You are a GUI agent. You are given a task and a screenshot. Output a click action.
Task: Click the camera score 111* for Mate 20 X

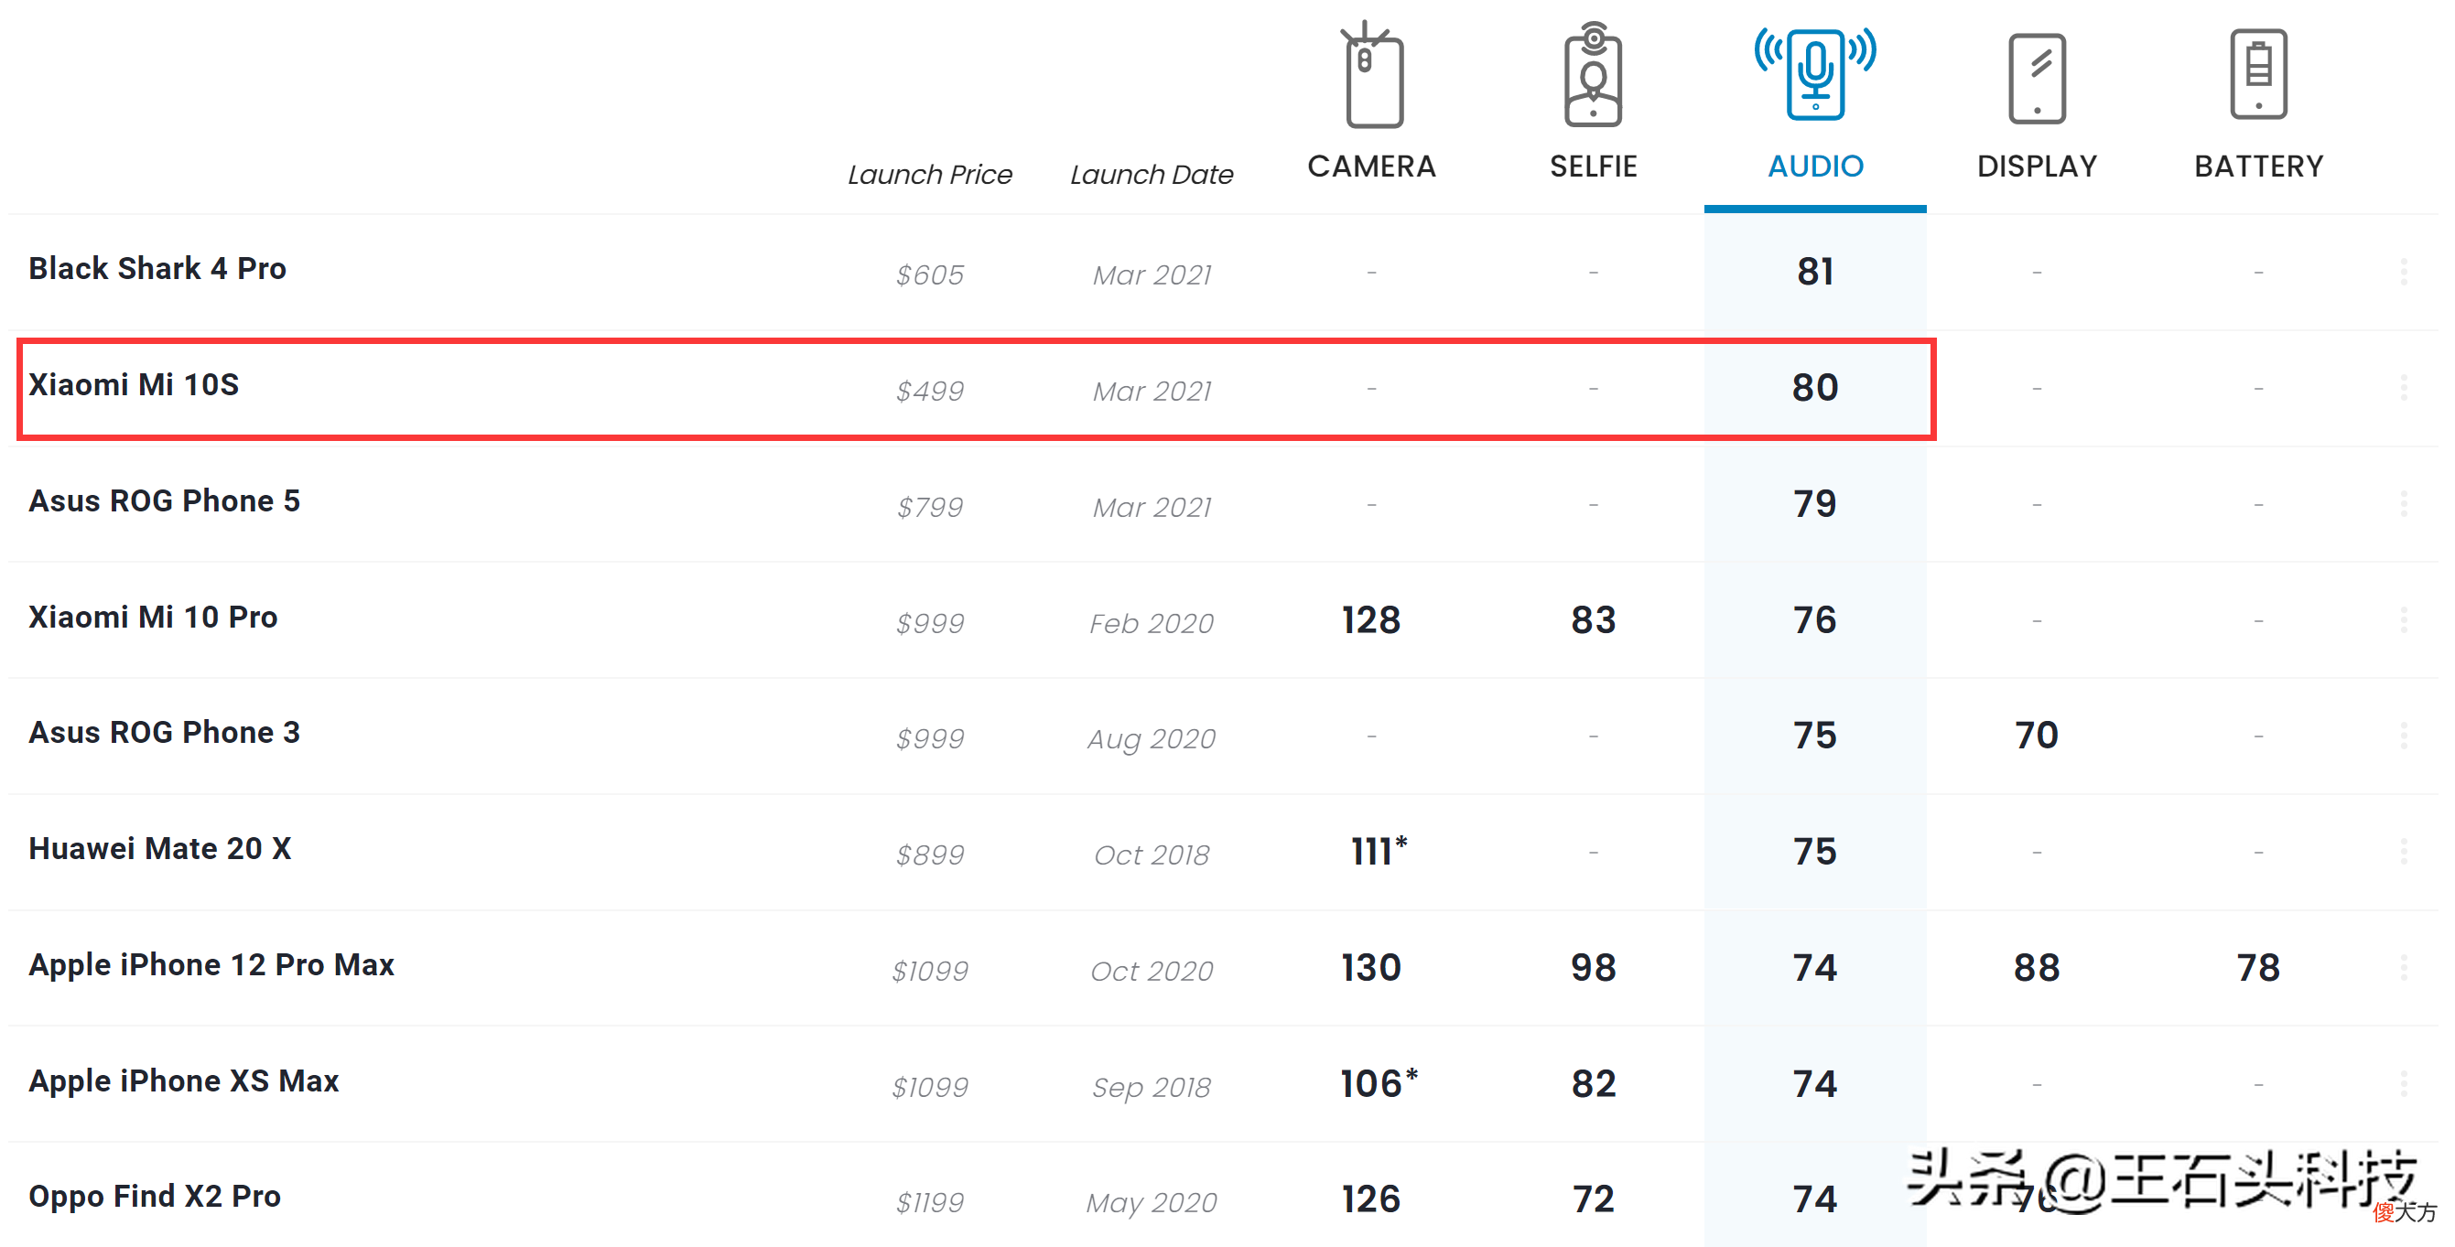pyautogui.click(x=1379, y=851)
